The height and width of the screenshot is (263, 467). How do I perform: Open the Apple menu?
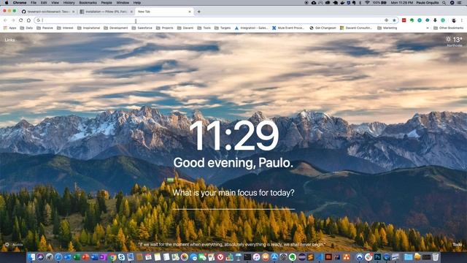point(7,3)
